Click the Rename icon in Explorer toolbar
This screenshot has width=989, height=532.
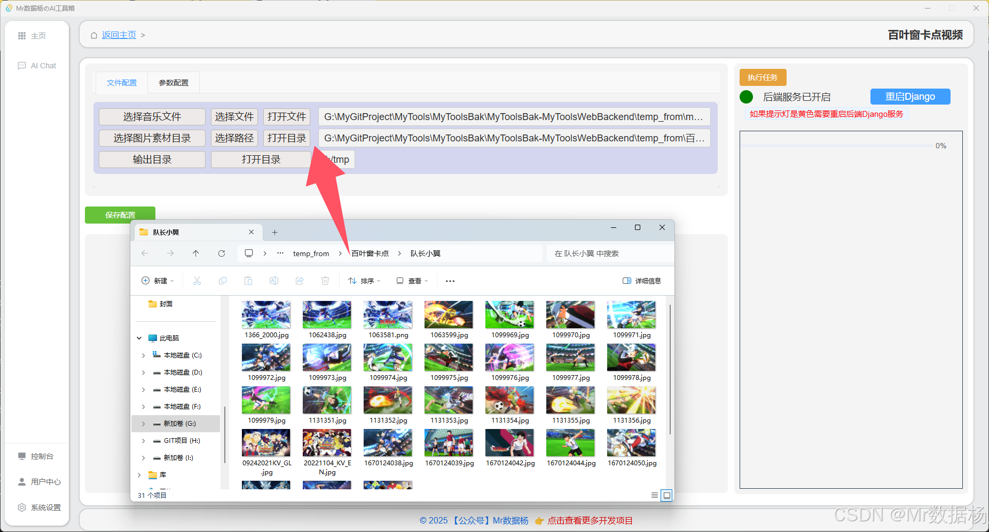tap(274, 281)
